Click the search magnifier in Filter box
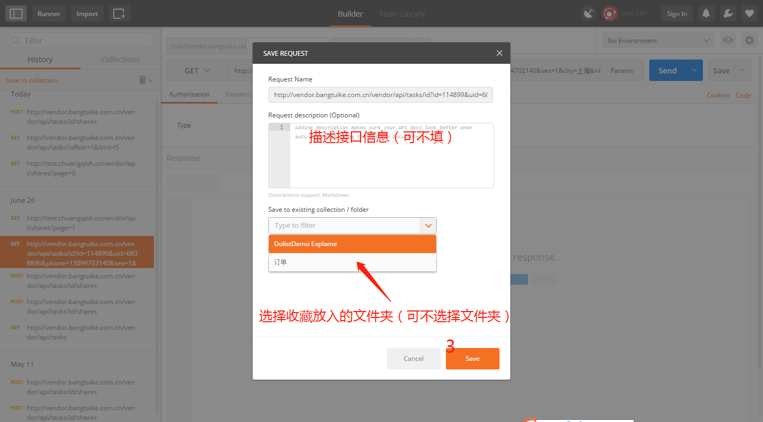 click(x=16, y=41)
